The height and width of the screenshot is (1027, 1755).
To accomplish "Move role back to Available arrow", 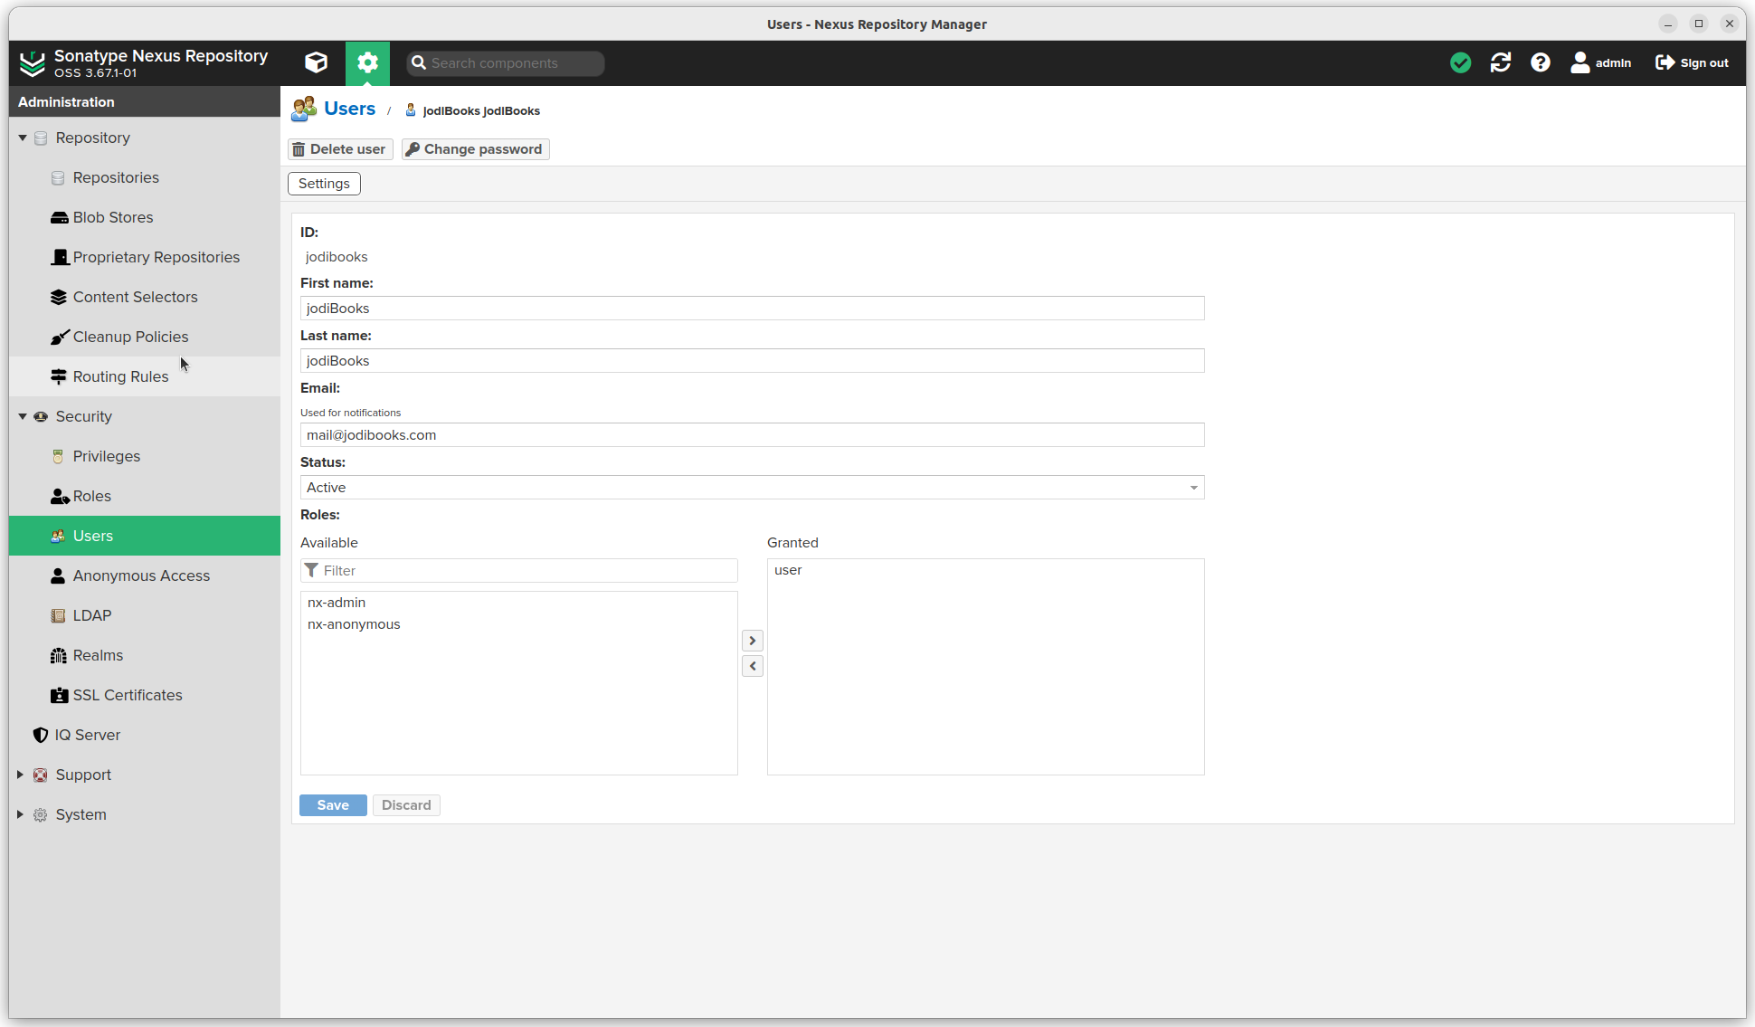I will (753, 666).
